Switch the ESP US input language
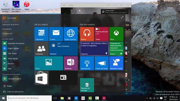The height and width of the screenshot is (101, 180). (165, 98)
